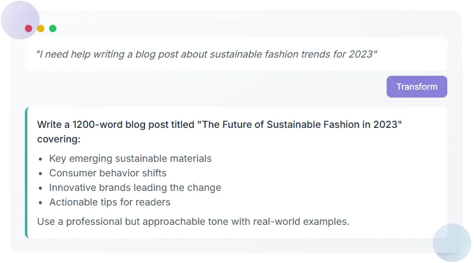The image size is (474, 263).
Task: Click the bullet dot before "Actionable tips"
Action: click(x=41, y=202)
